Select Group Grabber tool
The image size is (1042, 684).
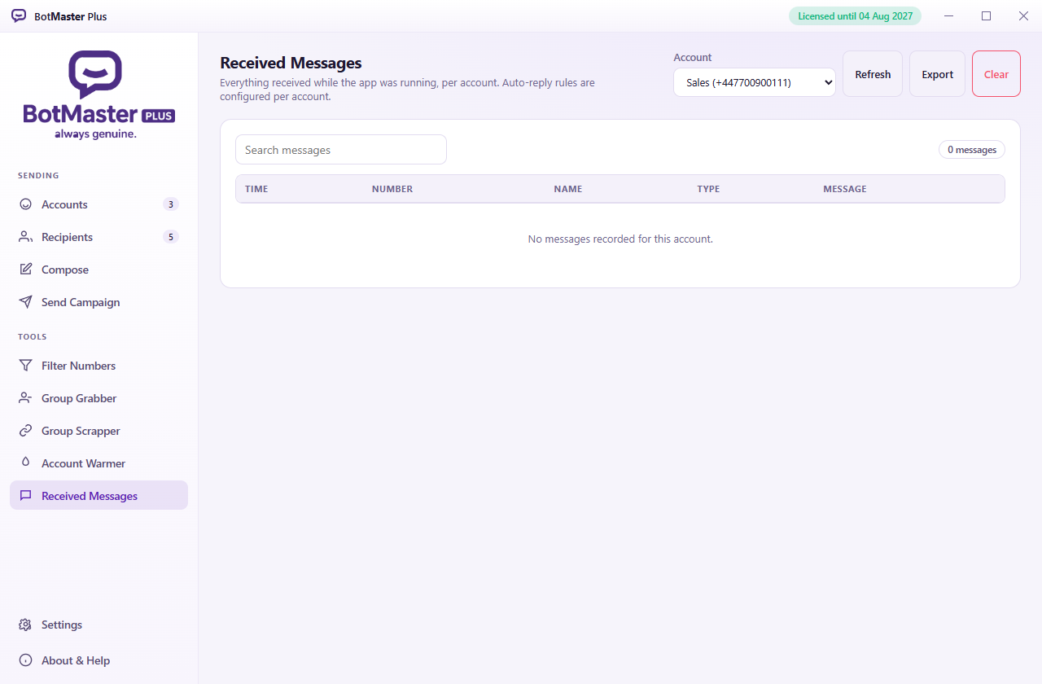point(99,398)
